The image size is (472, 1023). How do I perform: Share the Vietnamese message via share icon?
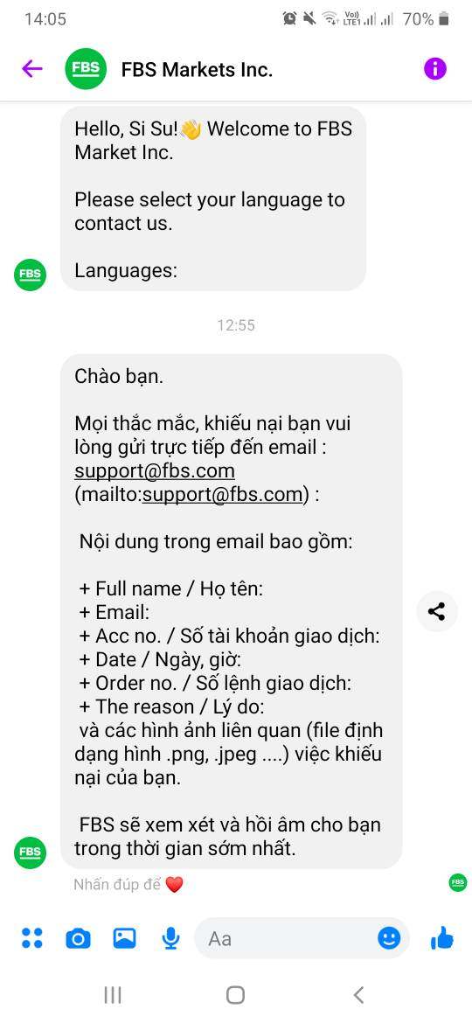437,611
